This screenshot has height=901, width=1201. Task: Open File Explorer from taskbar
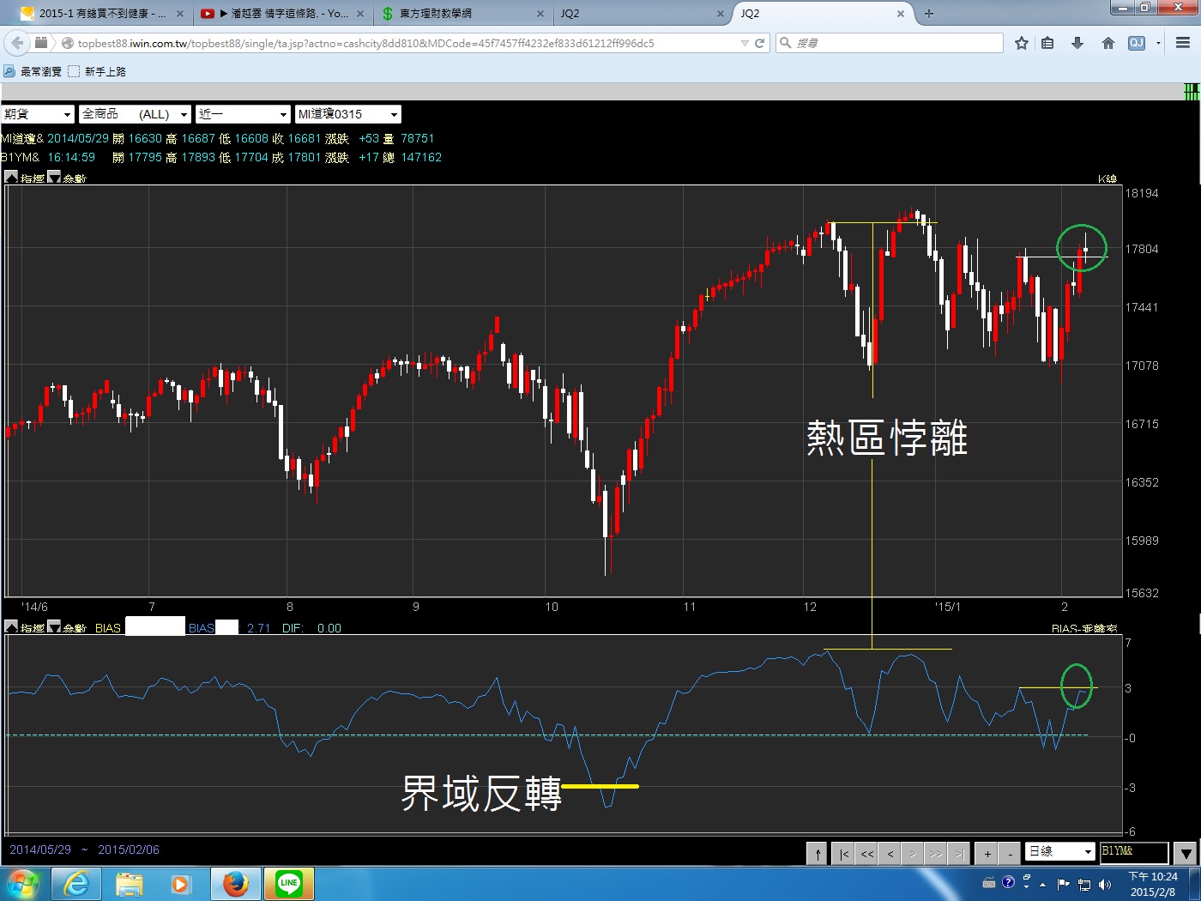(130, 884)
